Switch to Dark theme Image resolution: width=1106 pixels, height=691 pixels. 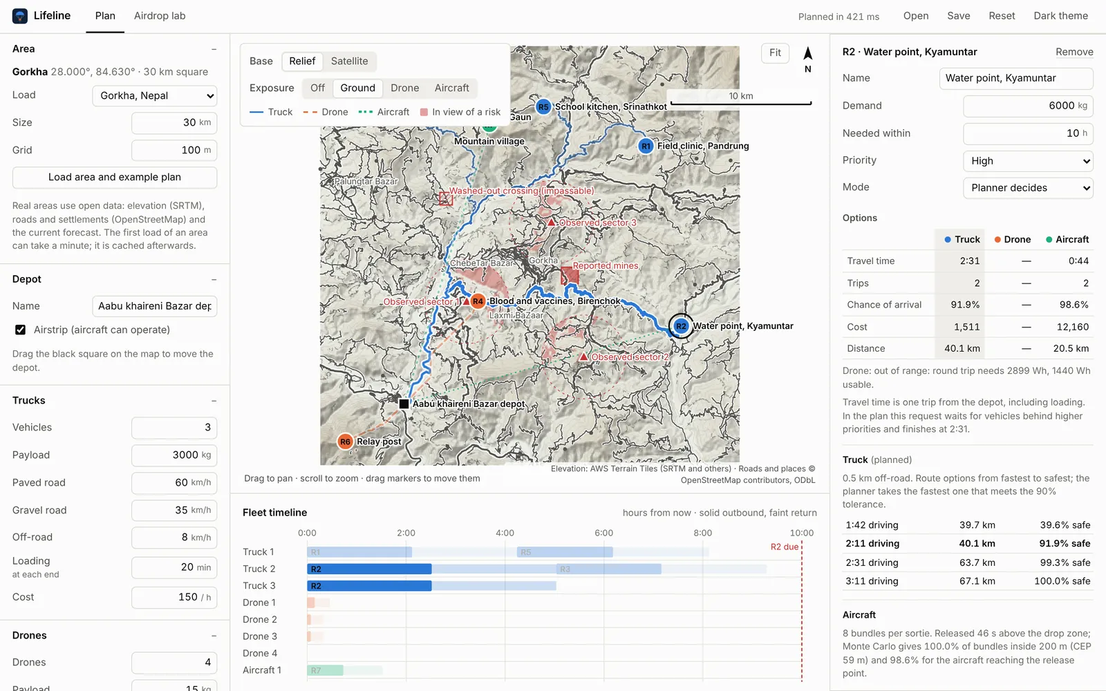[x=1060, y=16]
